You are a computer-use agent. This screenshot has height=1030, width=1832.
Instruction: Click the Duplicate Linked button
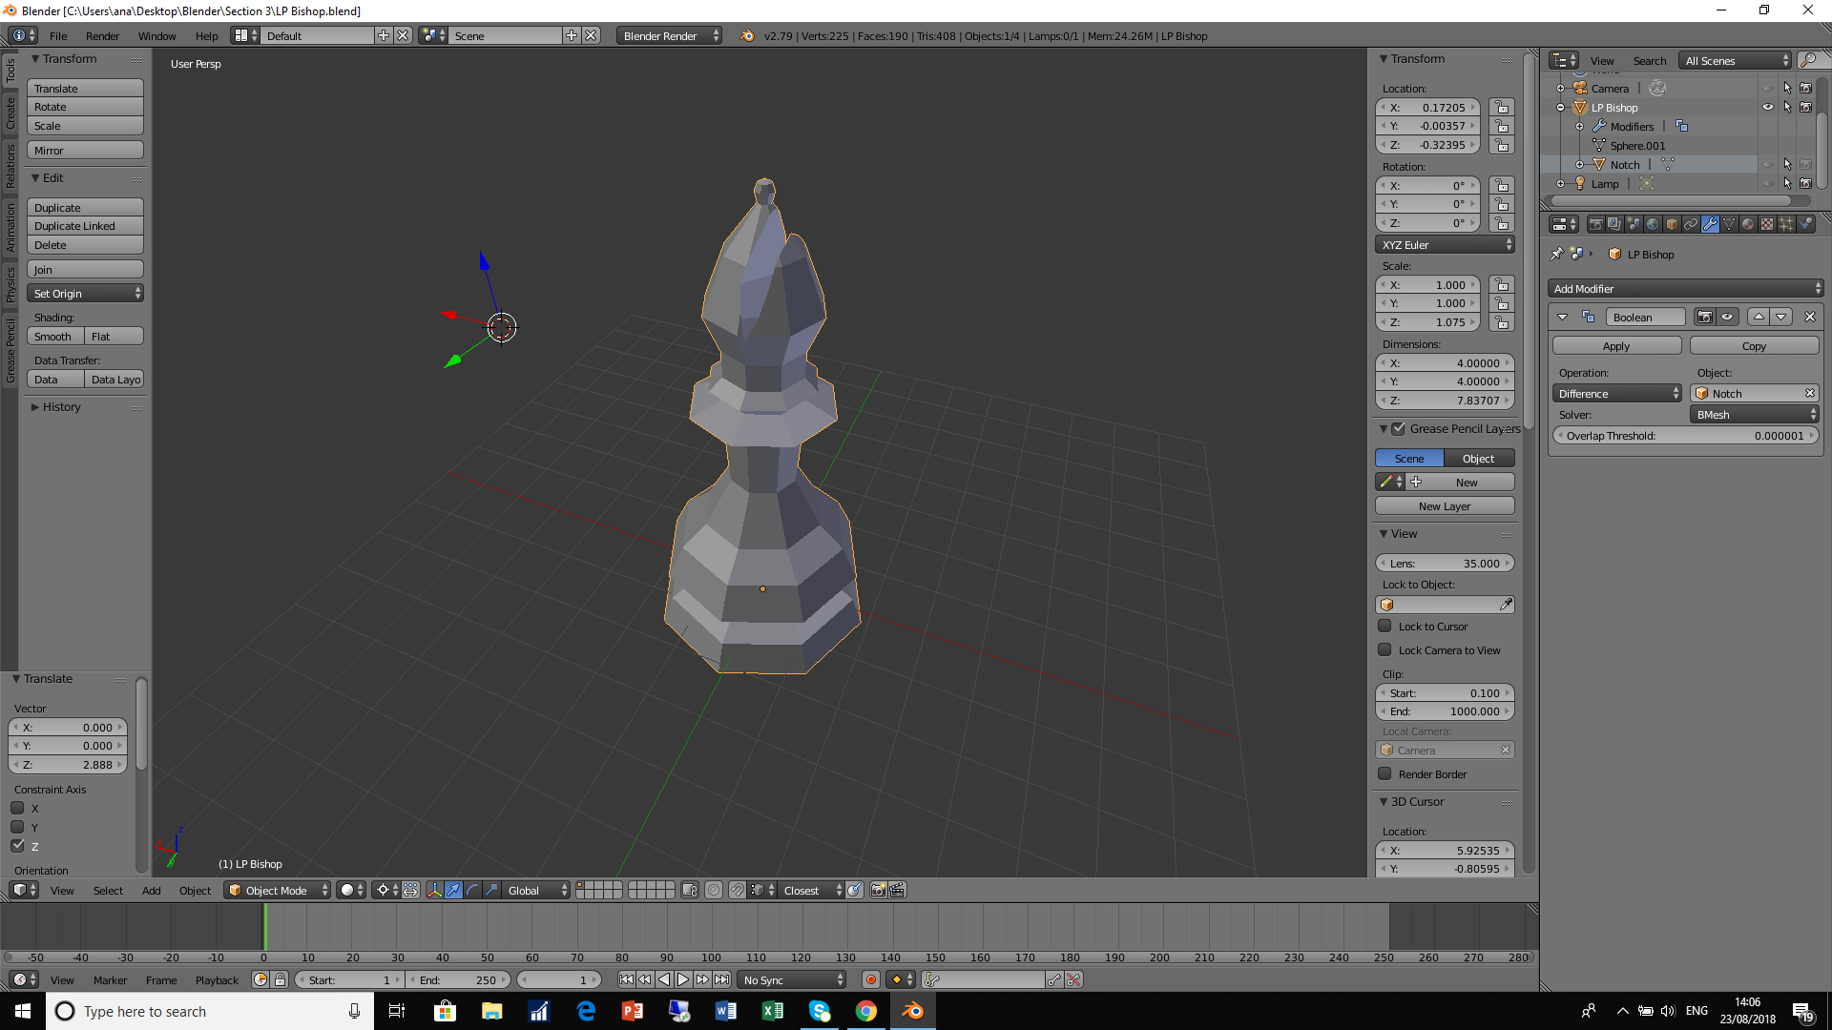pos(85,226)
